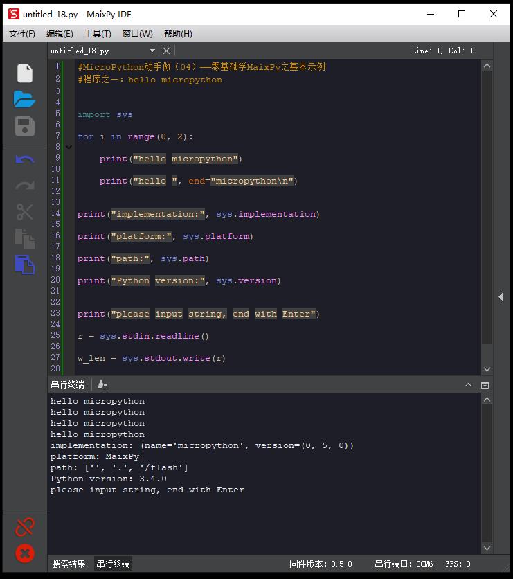
Task: Close the untitled_18.py editor tab
Action: pyautogui.click(x=166, y=51)
